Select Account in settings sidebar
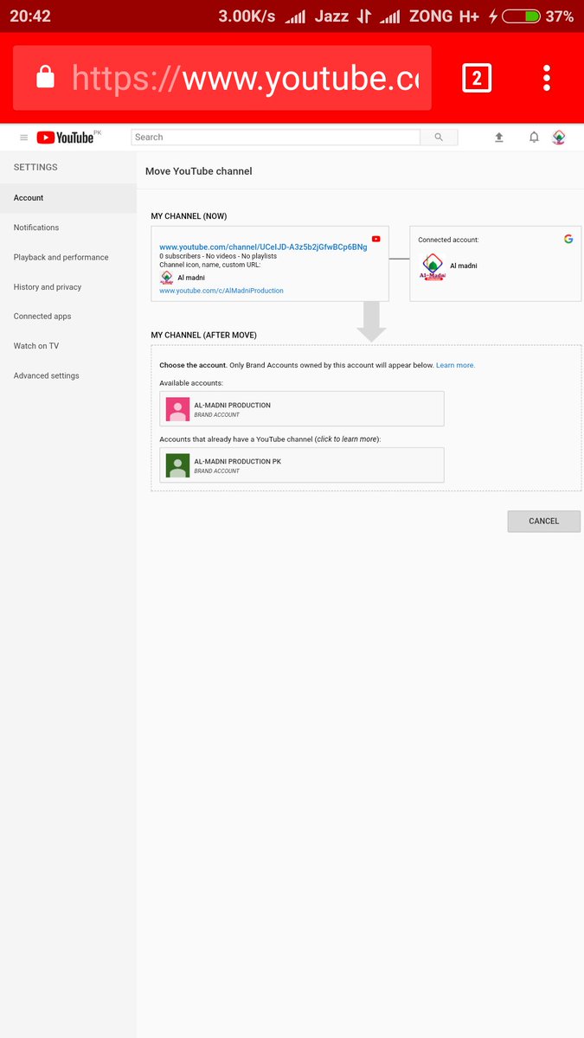The image size is (584, 1038). [68, 198]
